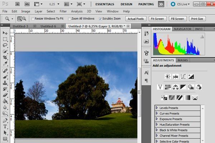
Task: Select the Move tool
Action: (x=5, y=33)
